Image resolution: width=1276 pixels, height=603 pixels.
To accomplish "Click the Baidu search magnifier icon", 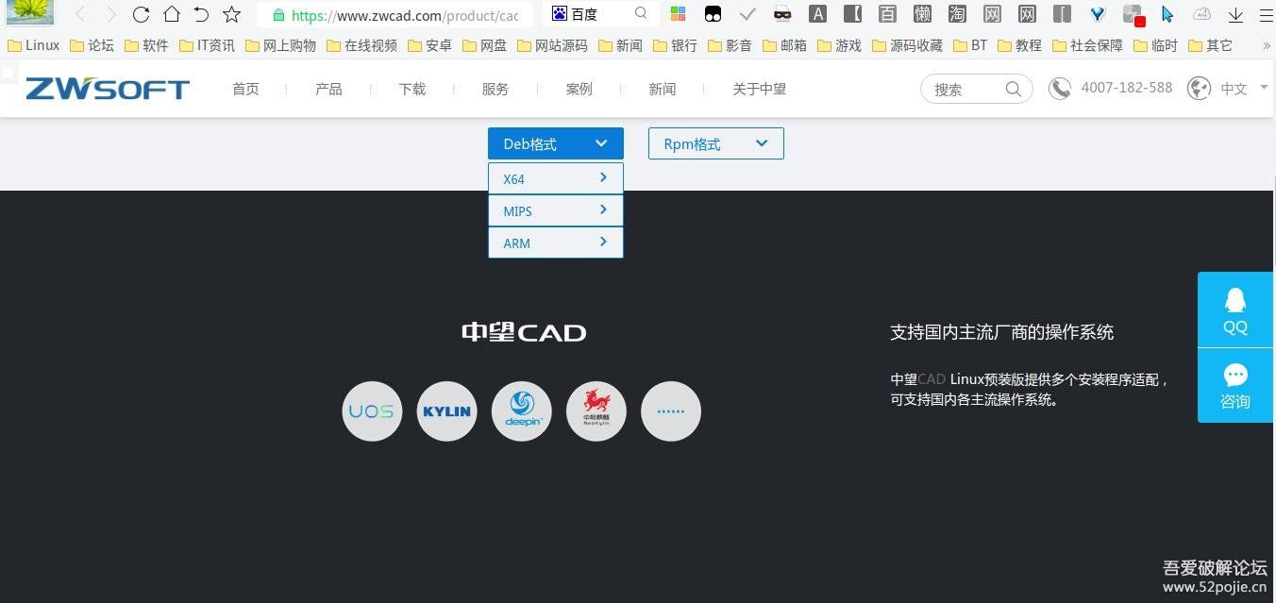I will (x=641, y=13).
